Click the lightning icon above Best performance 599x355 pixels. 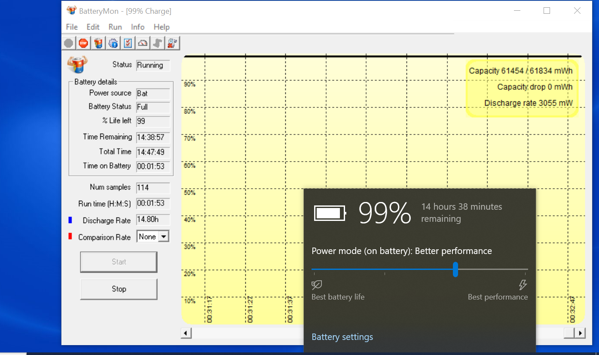[x=523, y=285]
